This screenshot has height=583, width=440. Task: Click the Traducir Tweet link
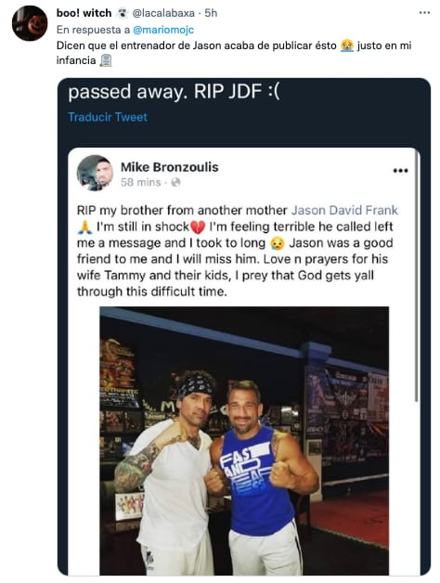point(108,117)
